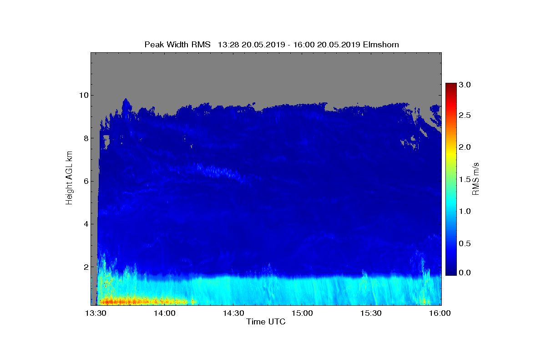
Task: Click the plot title 'Peak Width RMS'
Action: point(177,44)
